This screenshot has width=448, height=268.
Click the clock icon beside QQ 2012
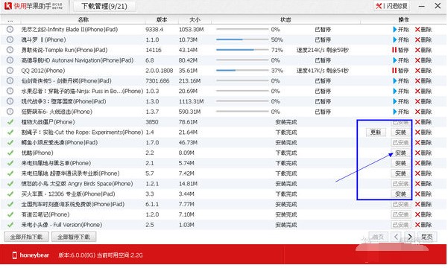point(10,71)
